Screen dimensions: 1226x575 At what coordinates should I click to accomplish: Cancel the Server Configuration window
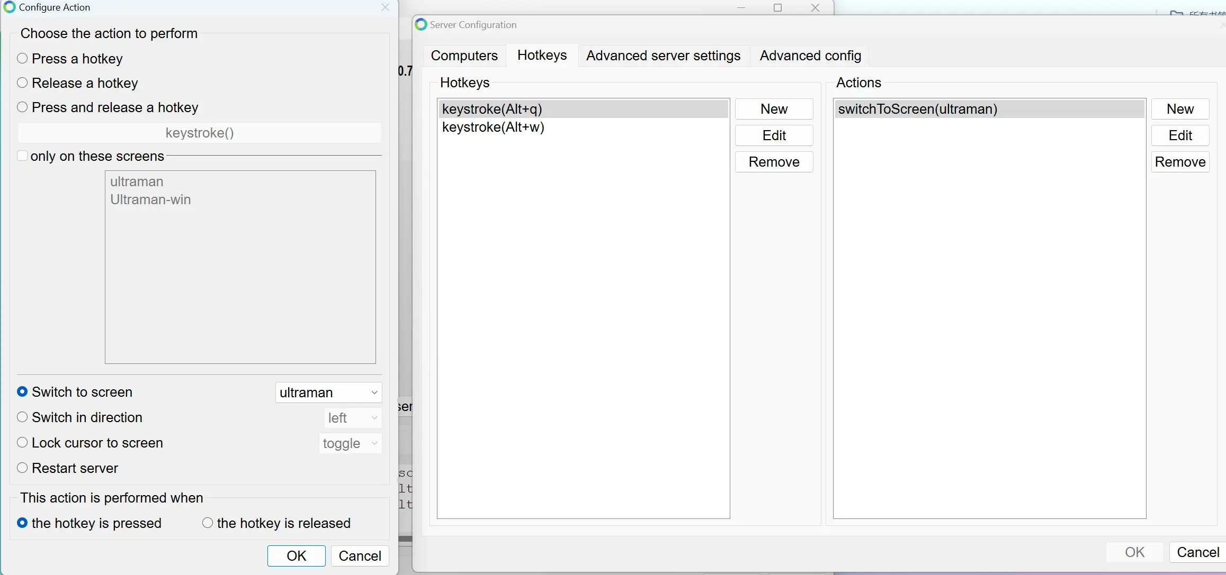coord(1198,552)
